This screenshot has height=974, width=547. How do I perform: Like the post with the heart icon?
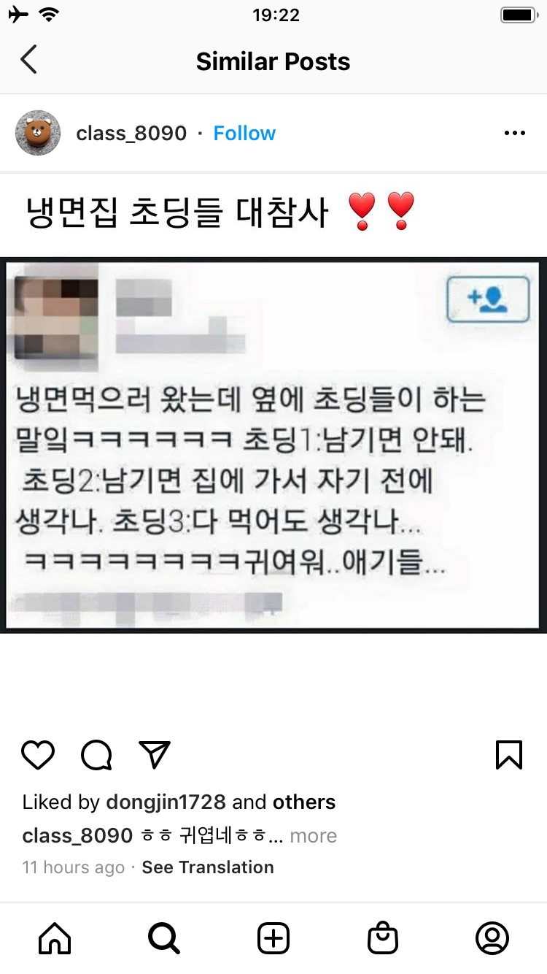coord(38,755)
